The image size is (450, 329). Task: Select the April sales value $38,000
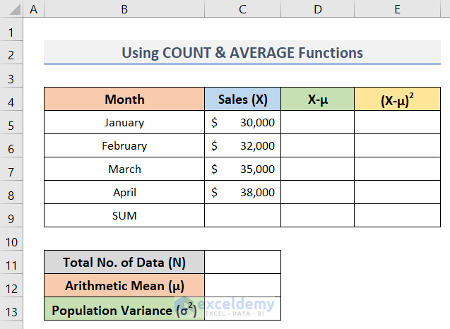coord(242,193)
